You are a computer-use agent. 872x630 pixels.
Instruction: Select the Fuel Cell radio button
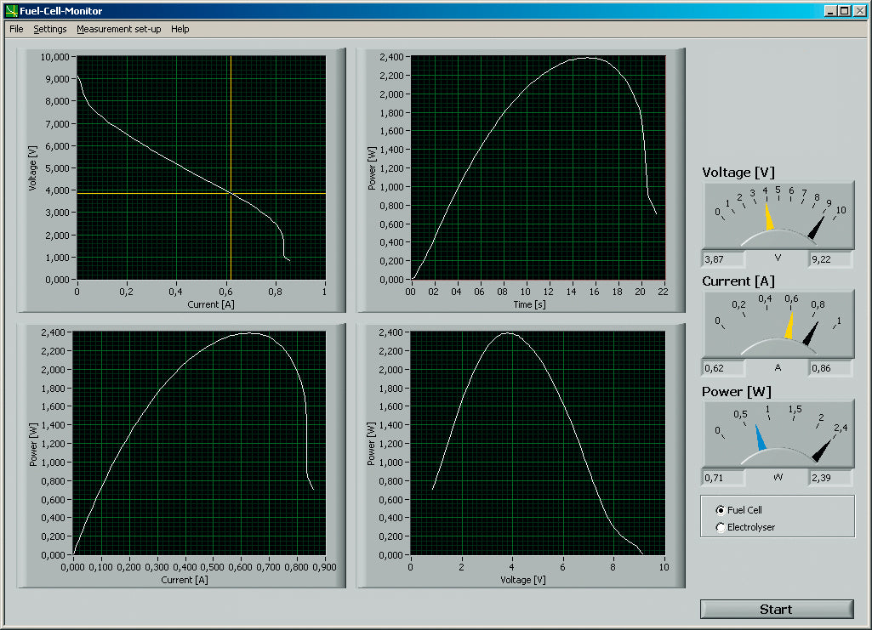pyautogui.click(x=721, y=510)
